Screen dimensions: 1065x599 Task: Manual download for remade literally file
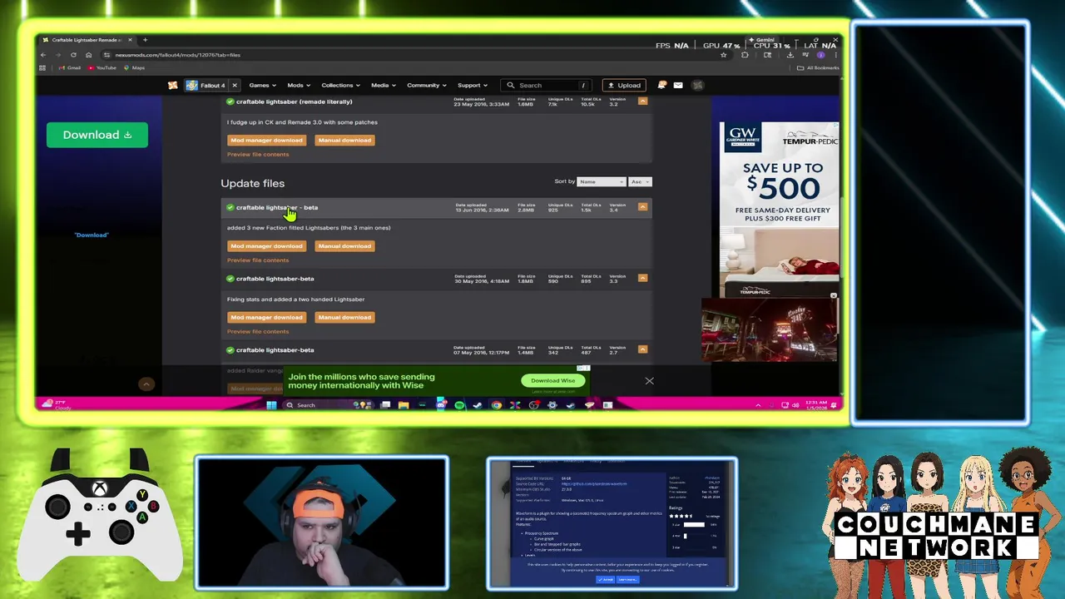coord(344,140)
